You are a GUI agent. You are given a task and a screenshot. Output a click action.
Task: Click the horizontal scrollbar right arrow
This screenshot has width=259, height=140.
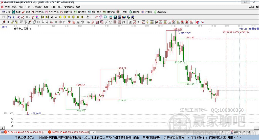coord(223,132)
